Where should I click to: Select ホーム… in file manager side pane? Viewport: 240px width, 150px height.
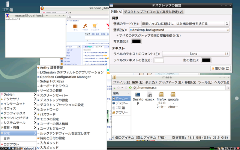click(121, 98)
